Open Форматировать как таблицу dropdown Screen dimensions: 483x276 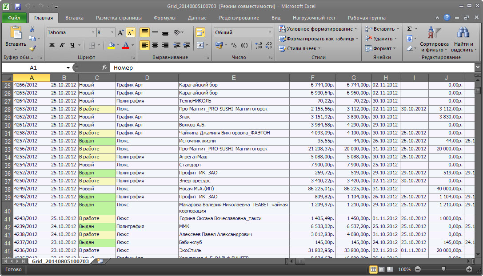(x=319, y=39)
